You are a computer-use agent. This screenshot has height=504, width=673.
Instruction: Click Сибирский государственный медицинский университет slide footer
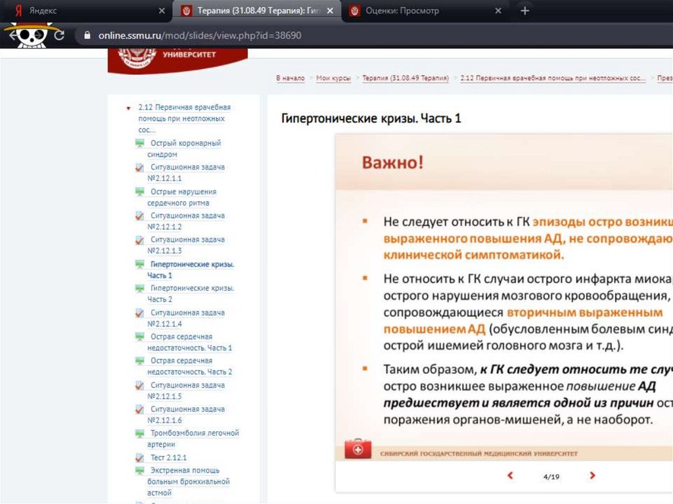(478, 453)
